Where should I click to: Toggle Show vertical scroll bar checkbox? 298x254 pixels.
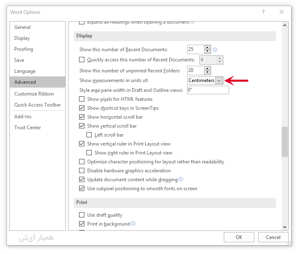coord(82,126)
